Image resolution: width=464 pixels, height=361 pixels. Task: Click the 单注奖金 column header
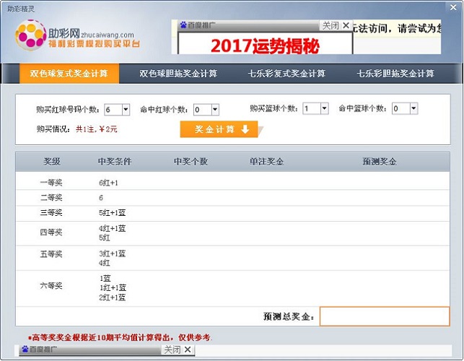pos(266,162)
